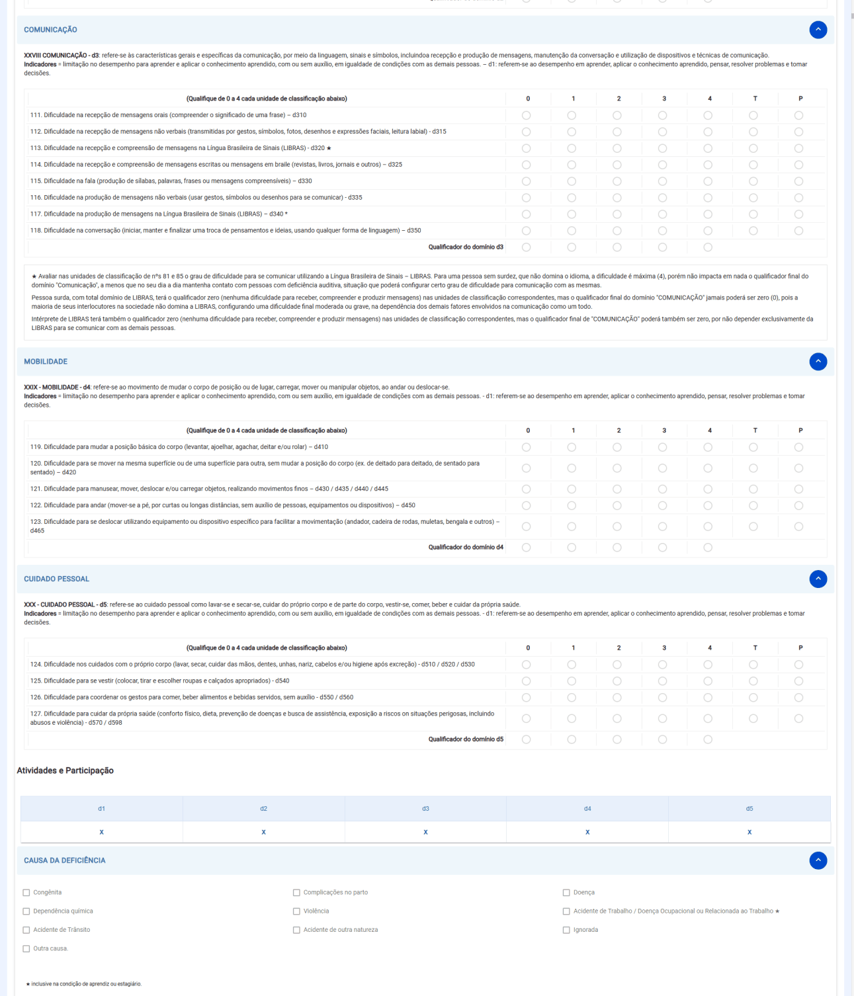Rate item 111 oral messages as 4

click(708, 115)
